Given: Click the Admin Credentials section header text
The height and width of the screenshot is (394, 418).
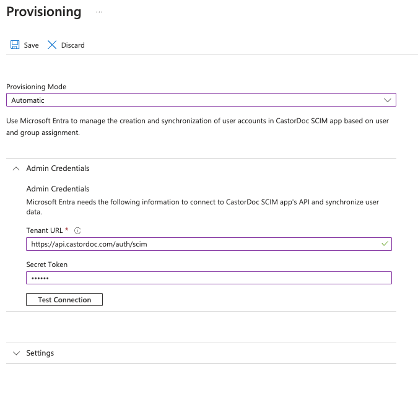Looking at the screenshot, I should pyautogui.click(x=58, y=169).
